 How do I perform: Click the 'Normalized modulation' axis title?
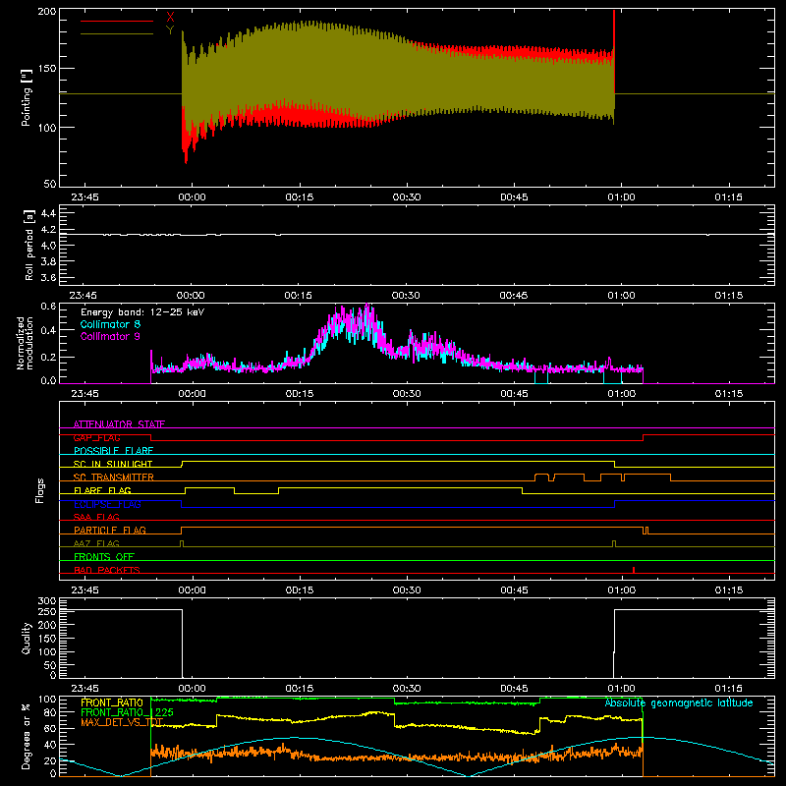point(26,343)
